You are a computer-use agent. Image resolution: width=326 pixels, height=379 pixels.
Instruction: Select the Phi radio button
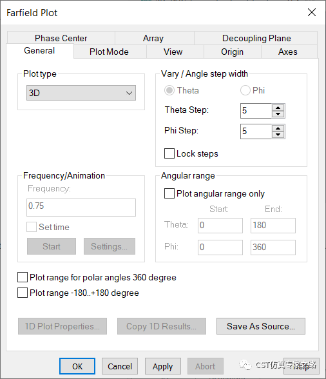(x=245, y=90)
